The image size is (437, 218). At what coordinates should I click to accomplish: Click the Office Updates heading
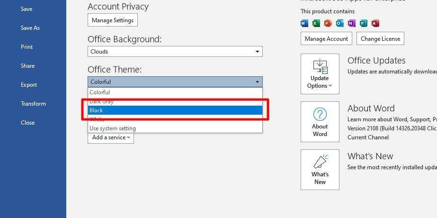[376, 61]
